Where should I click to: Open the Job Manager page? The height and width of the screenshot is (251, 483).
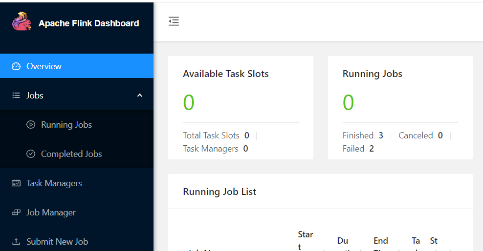[x=77, y=212]
